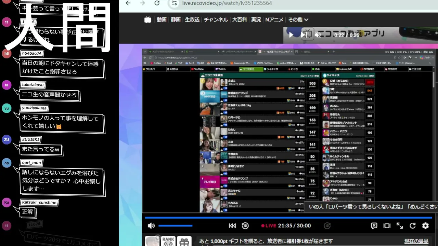The width and height of the screenshot is (438, 246).
Task: Click the comment 正解
Action: pos(27,212)
